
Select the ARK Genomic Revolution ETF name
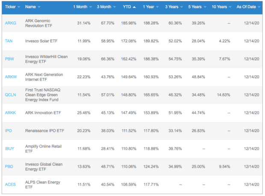click(39, 23)
